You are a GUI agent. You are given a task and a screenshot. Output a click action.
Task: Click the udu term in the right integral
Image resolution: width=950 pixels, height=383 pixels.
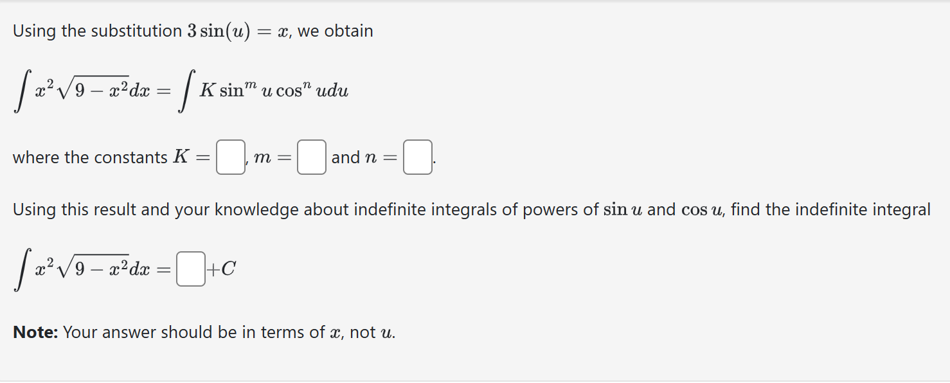(x=332, y=90)
